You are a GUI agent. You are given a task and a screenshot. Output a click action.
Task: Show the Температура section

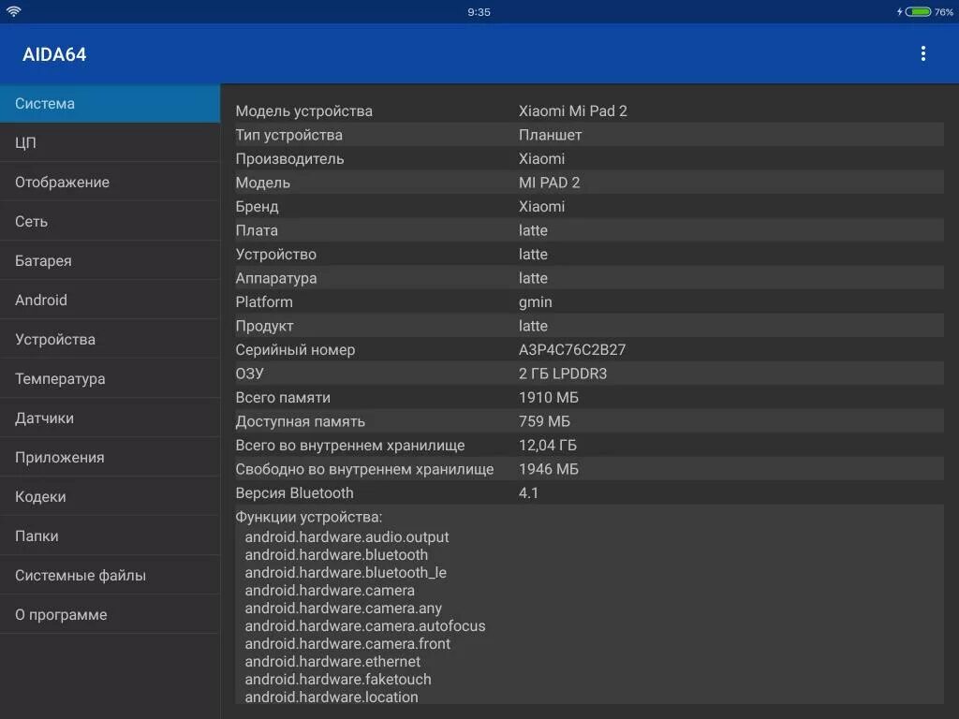click(x=111, y=378)
